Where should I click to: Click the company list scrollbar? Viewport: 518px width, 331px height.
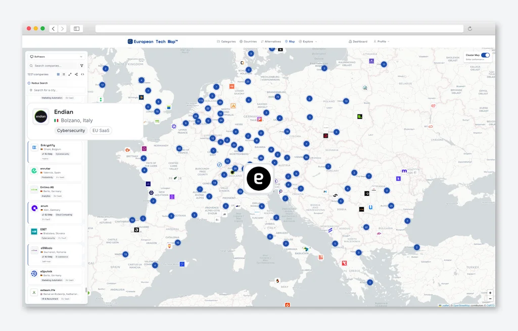click(x=86, y=290)
